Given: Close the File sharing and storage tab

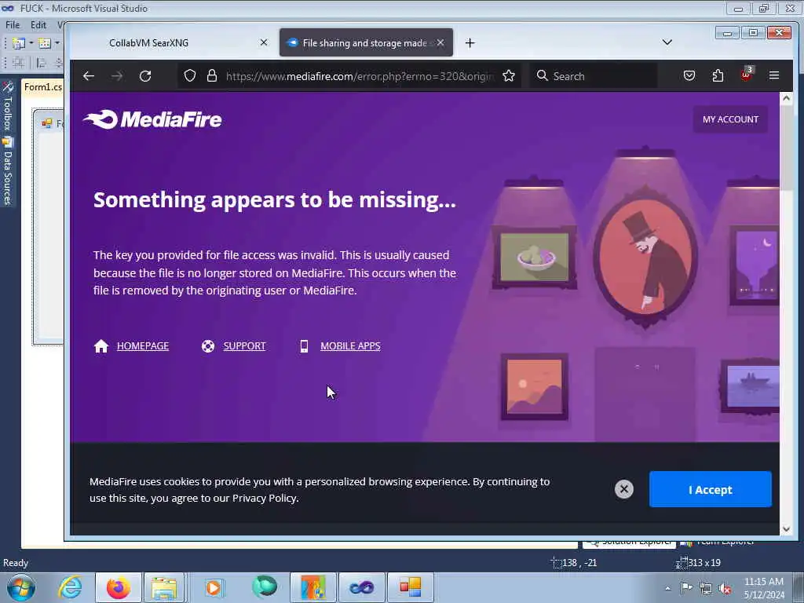Looking at the screenshot, I should [x=440, y=42].
